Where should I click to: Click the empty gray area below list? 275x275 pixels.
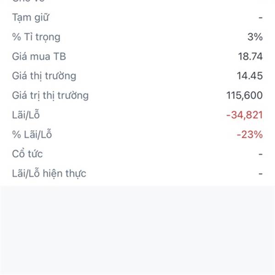tap(137, 230)
